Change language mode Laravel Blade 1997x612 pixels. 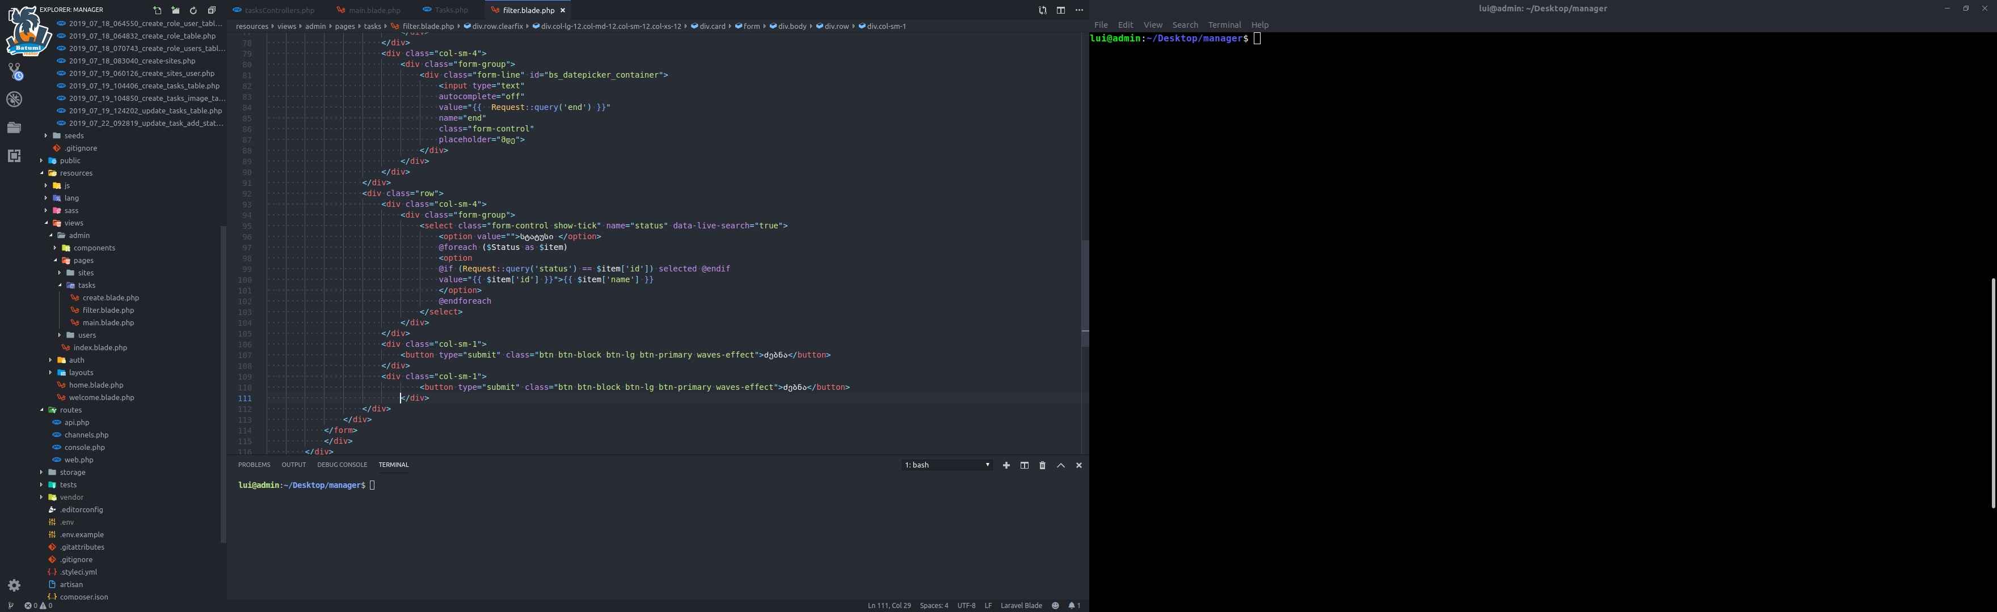pyautogui.click(x=1021, y=606)
